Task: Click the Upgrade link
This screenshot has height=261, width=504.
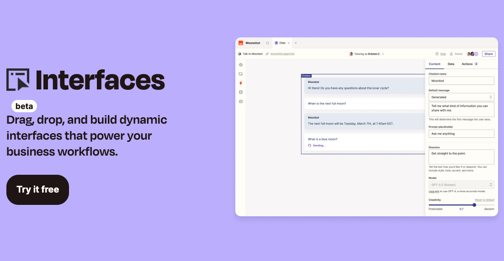Action: point(434,191)
